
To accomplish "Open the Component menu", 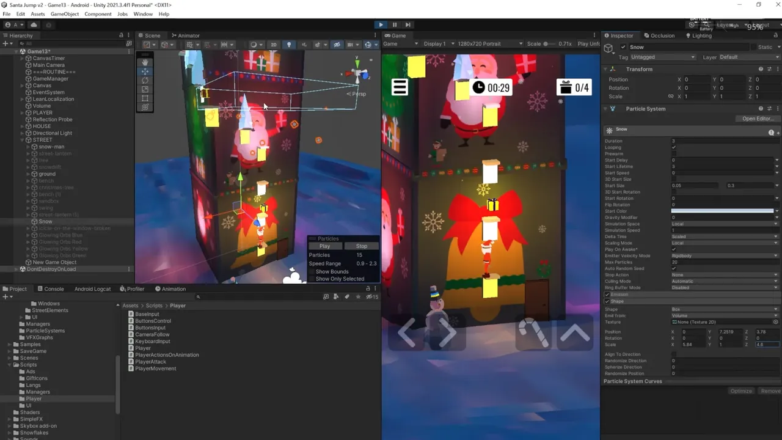I will pos(98,13).
